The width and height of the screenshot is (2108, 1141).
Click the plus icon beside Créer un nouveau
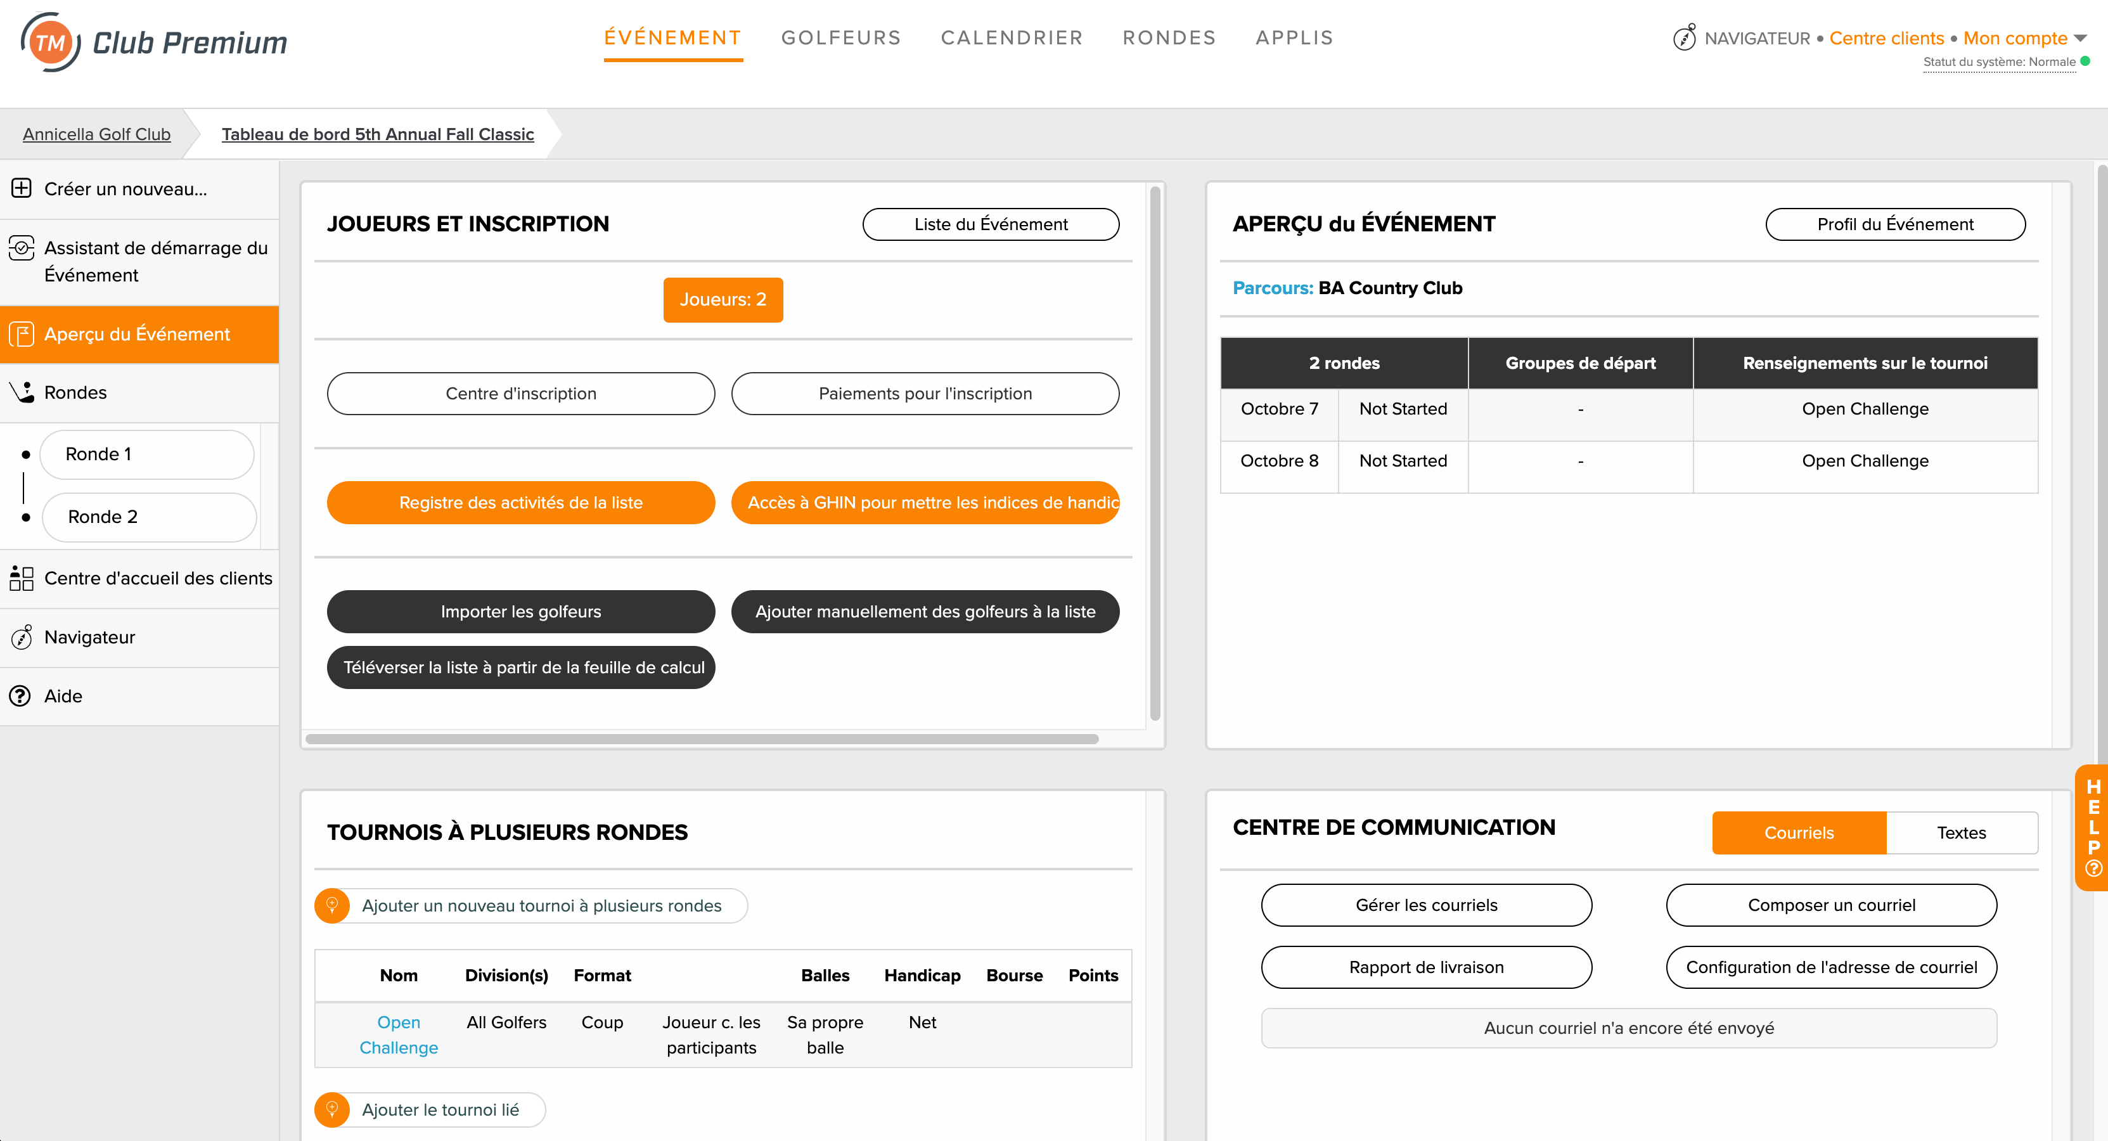22,188
